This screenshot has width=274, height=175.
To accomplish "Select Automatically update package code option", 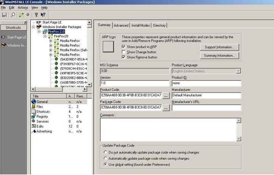I will click(105, 158).
